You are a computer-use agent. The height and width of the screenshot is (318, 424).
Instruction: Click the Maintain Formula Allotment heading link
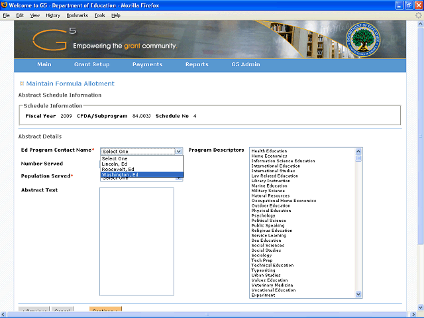(70, 83)
